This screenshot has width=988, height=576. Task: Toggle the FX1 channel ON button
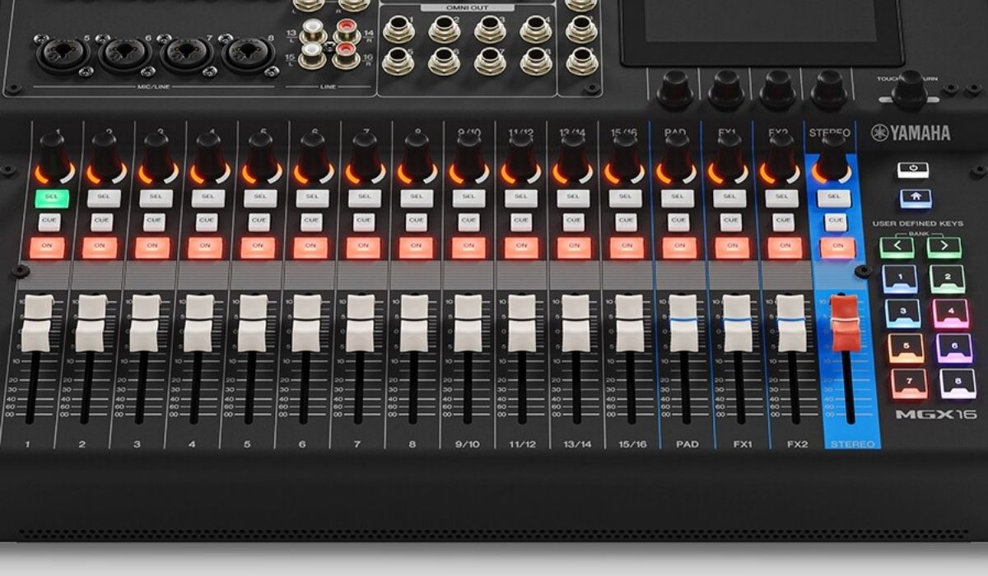point(732,247)
